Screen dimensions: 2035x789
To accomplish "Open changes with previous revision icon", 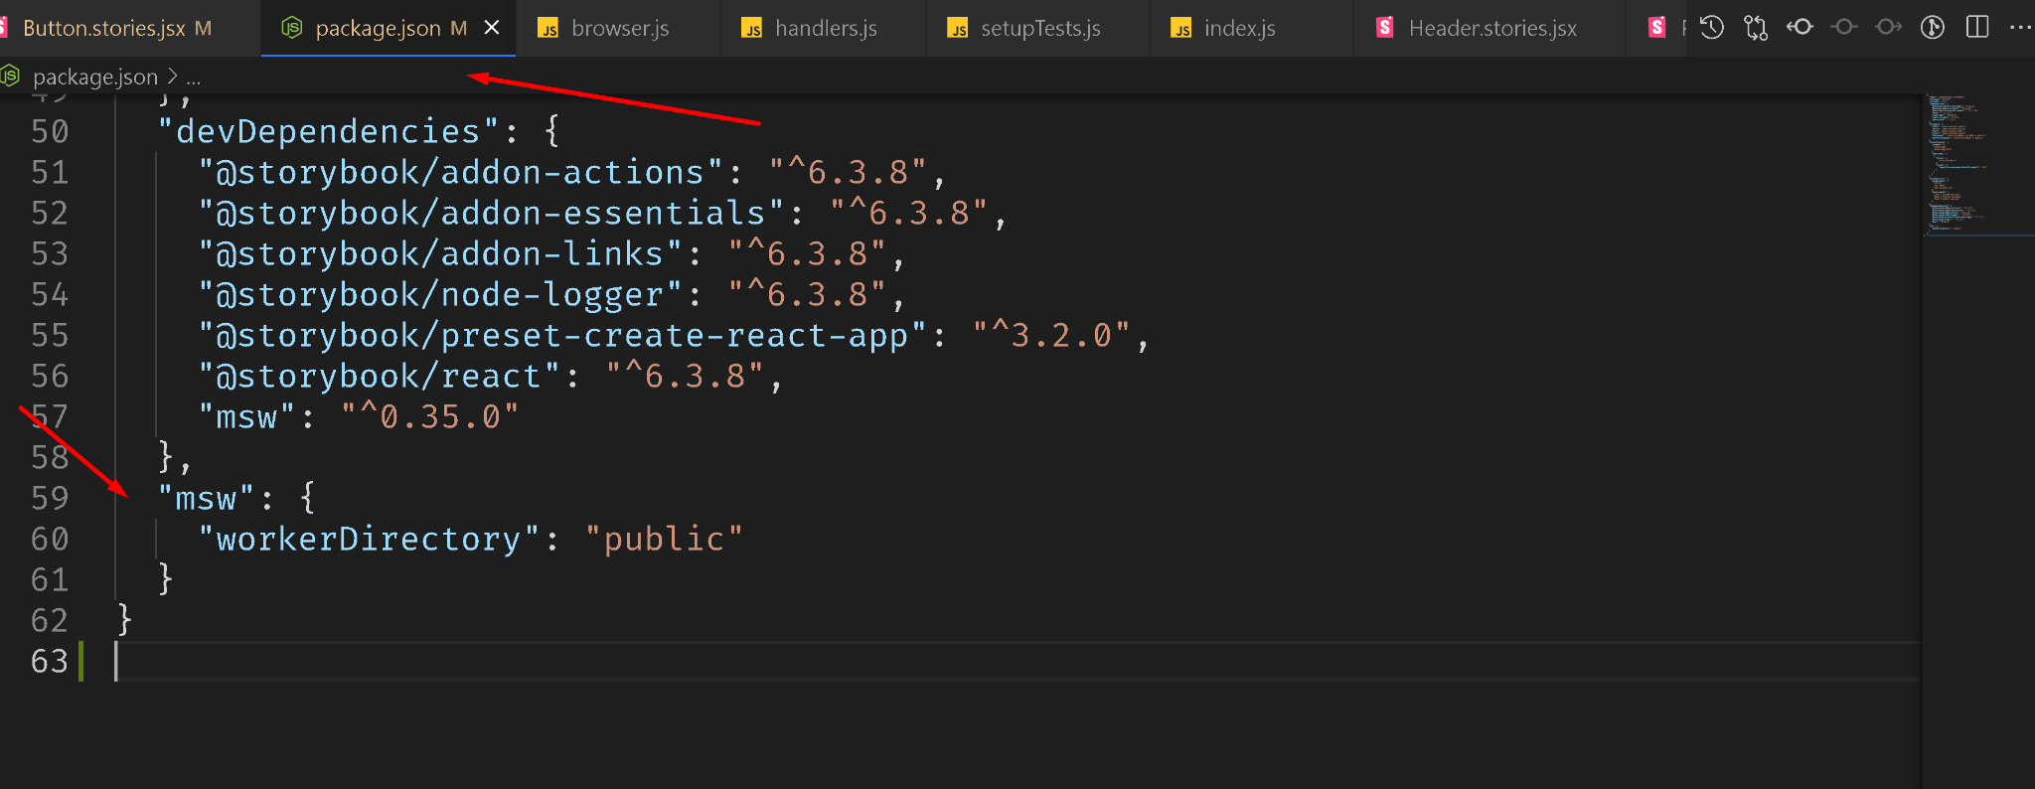I will (1800, 28).
